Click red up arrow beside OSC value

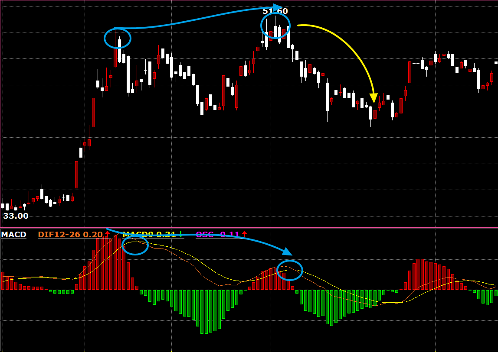(x=244, y=234)
